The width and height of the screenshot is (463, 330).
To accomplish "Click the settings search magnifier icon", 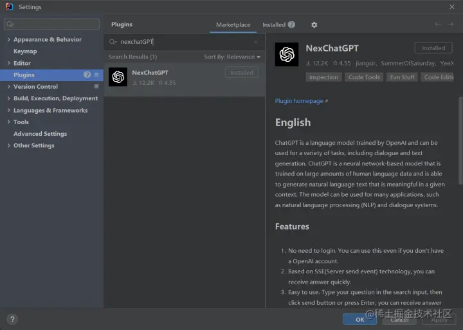I will (10, 24).
